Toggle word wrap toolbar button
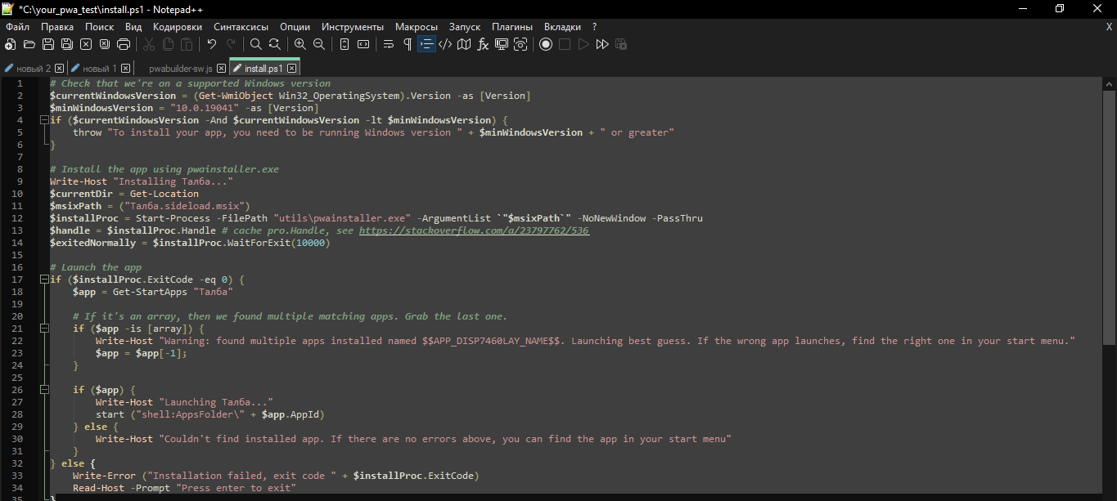 [389, 44]
